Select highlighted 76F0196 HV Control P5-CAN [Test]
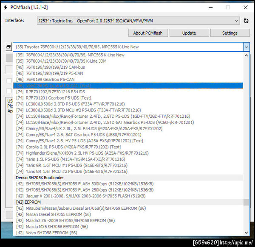The image size is (255, 247). point(128,86)
